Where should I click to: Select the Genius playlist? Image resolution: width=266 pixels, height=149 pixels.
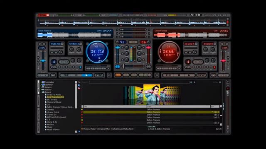50,110
